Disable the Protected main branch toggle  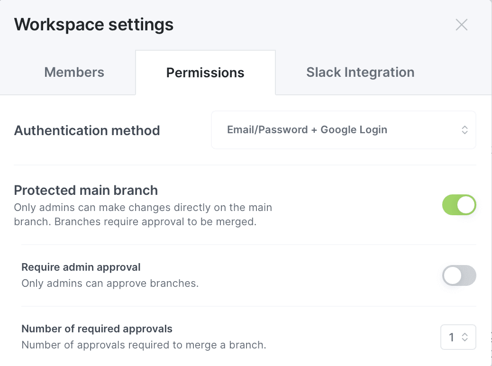tap(459, 205)
